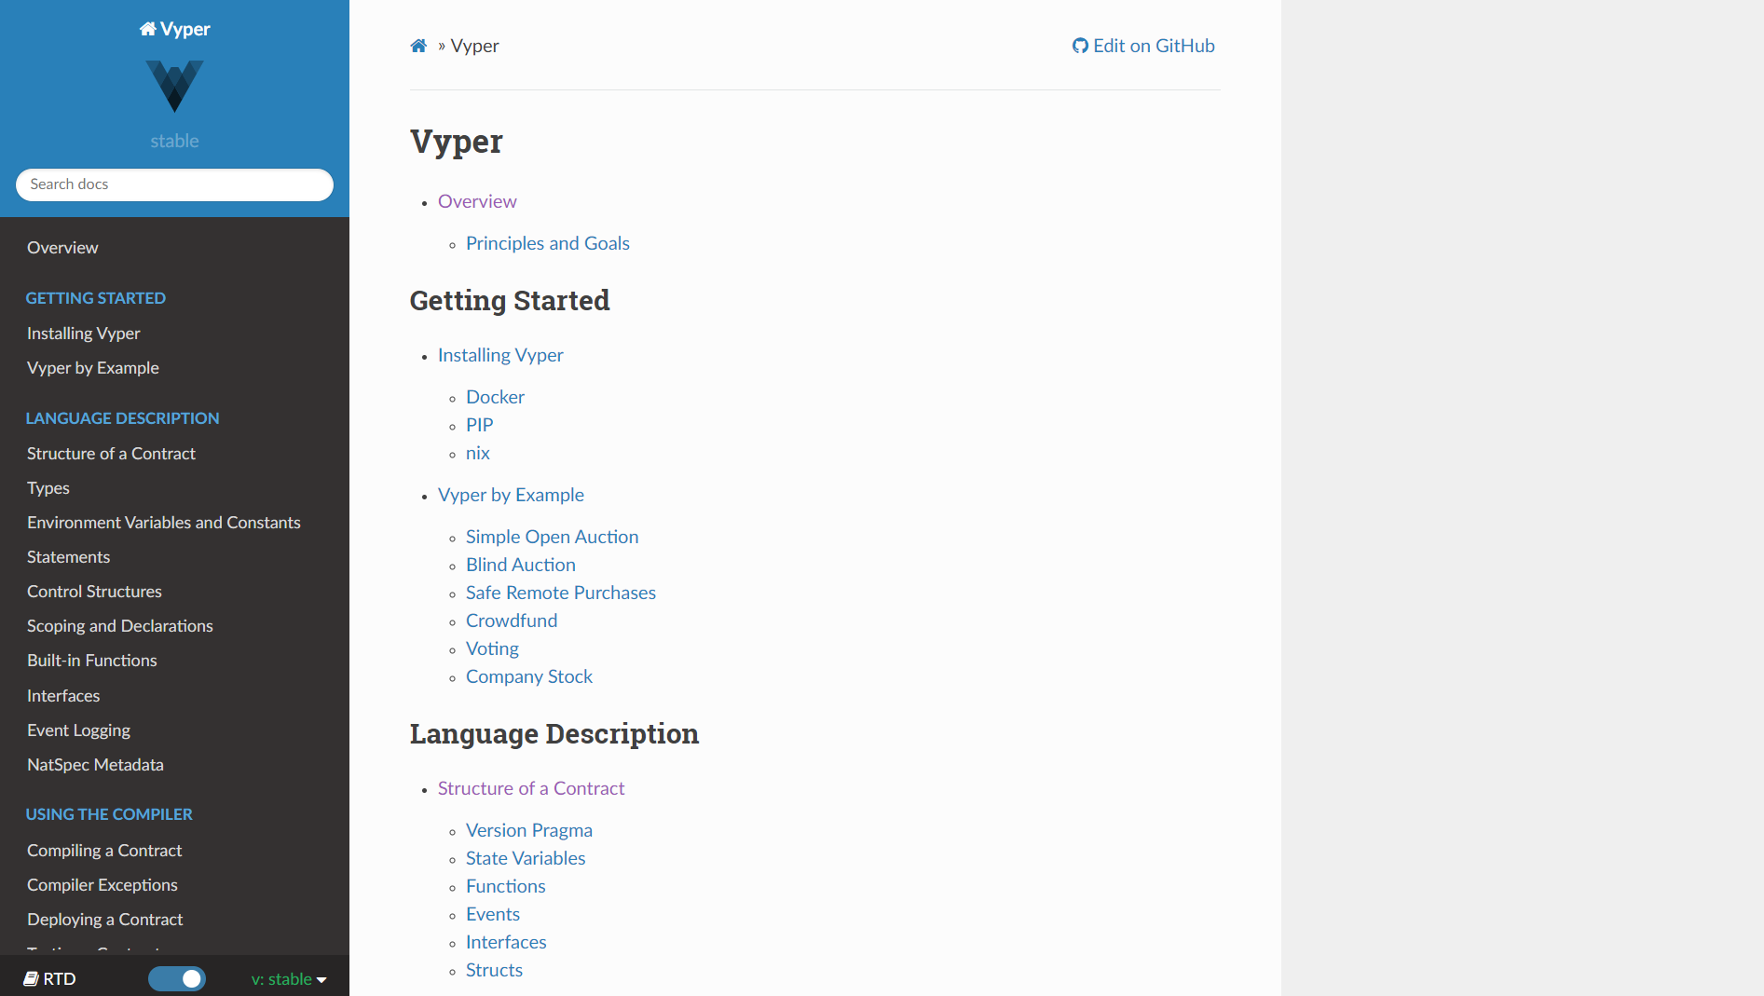The image size is (1764, 996).
Task: Select Built-in Functions in the sidebar
Action: tap(91, 661)
